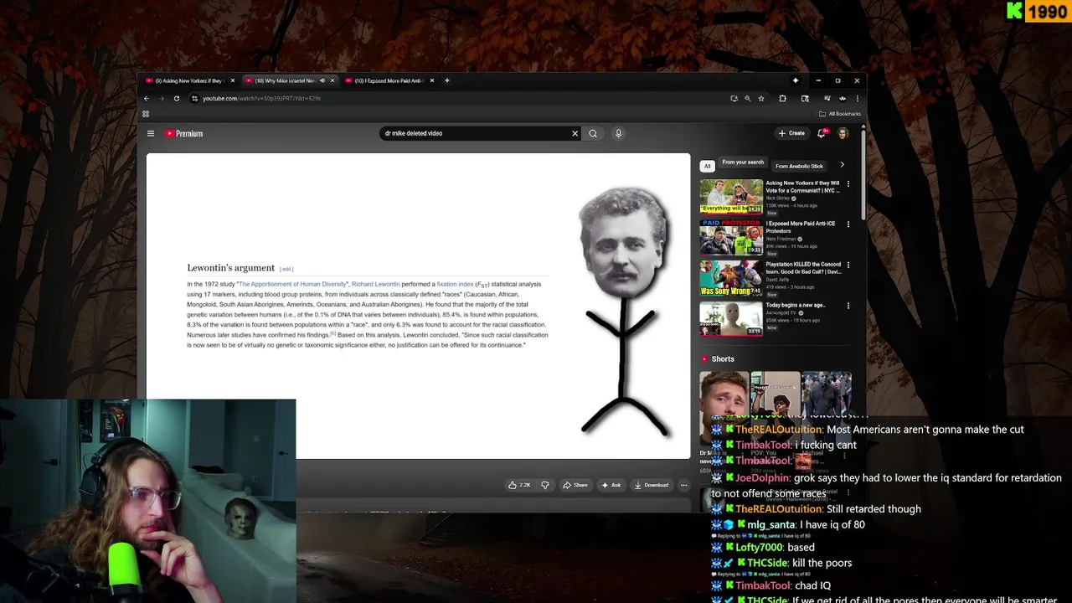1072x603 pixels.
Task: Open the browser extensions puzzle icon
Action: (x=782, y=98)
